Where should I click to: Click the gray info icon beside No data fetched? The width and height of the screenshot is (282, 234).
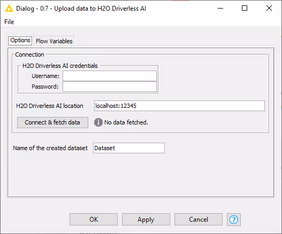pos(98,122)
